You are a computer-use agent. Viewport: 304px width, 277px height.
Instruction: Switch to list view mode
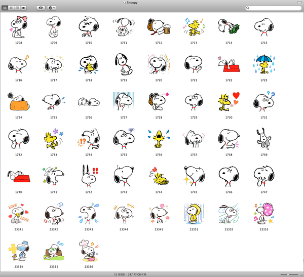coord(11,8)
